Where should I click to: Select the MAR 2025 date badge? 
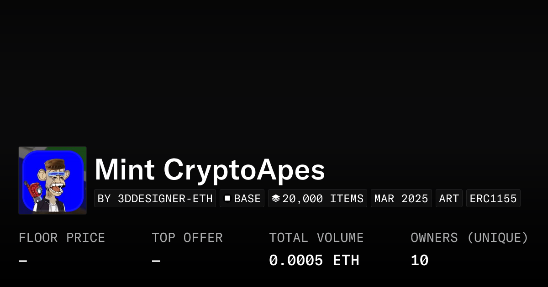click(x=401, y=199)
